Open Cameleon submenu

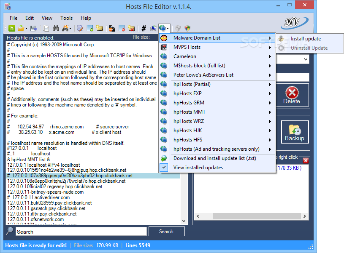pos(217,56)
